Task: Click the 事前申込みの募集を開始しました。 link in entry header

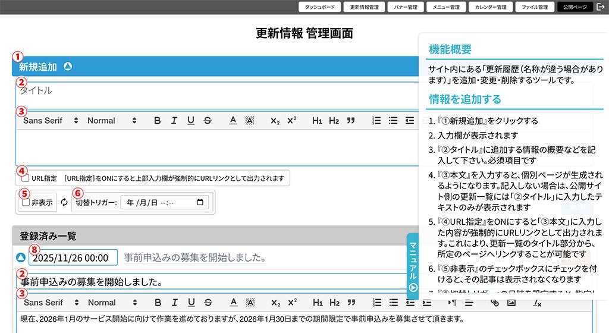Action: [194, 257]
